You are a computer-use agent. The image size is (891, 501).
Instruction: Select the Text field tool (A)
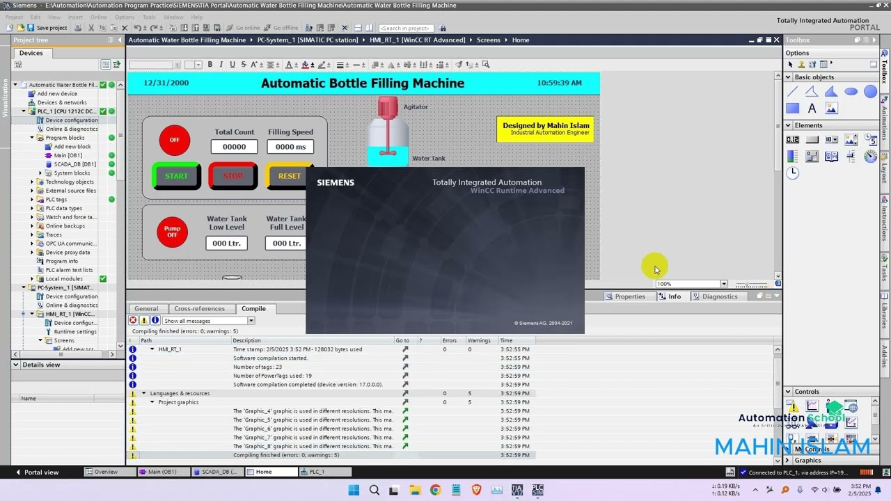click(x=812, y=108)
